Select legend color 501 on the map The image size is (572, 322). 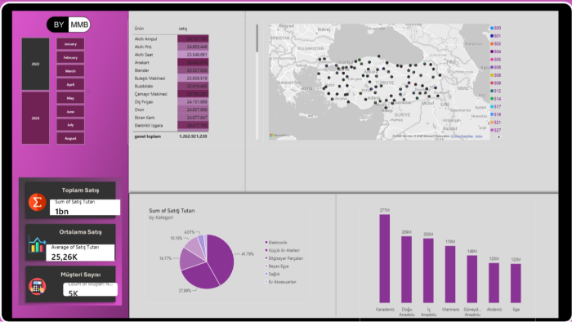tap(495, 36)
